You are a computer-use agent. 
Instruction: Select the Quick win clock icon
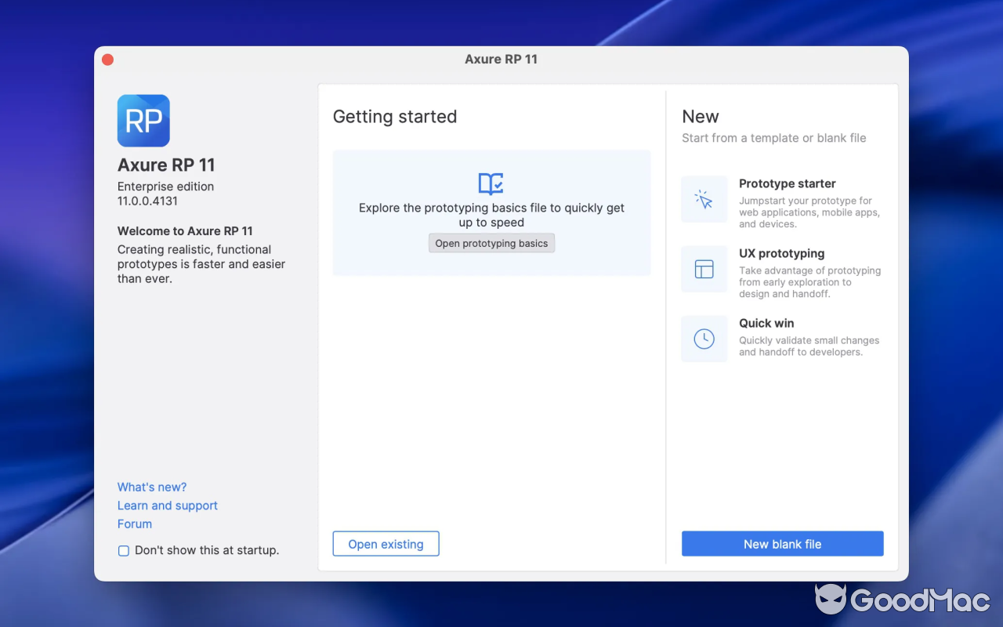(x=704, y=338)
